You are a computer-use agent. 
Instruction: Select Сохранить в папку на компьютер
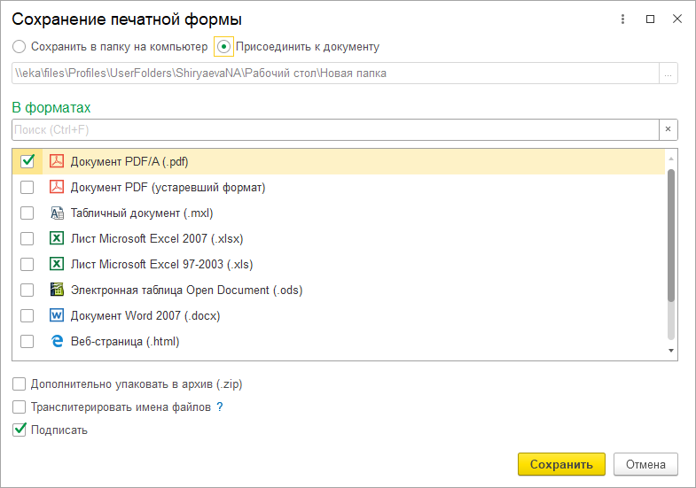(x=20, y=47)
